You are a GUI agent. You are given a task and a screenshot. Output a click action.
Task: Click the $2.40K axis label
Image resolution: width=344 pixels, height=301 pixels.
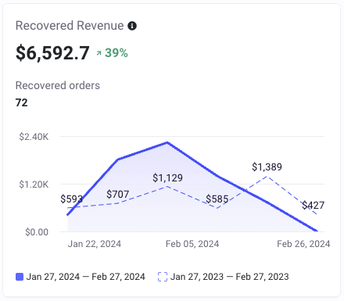34,137
